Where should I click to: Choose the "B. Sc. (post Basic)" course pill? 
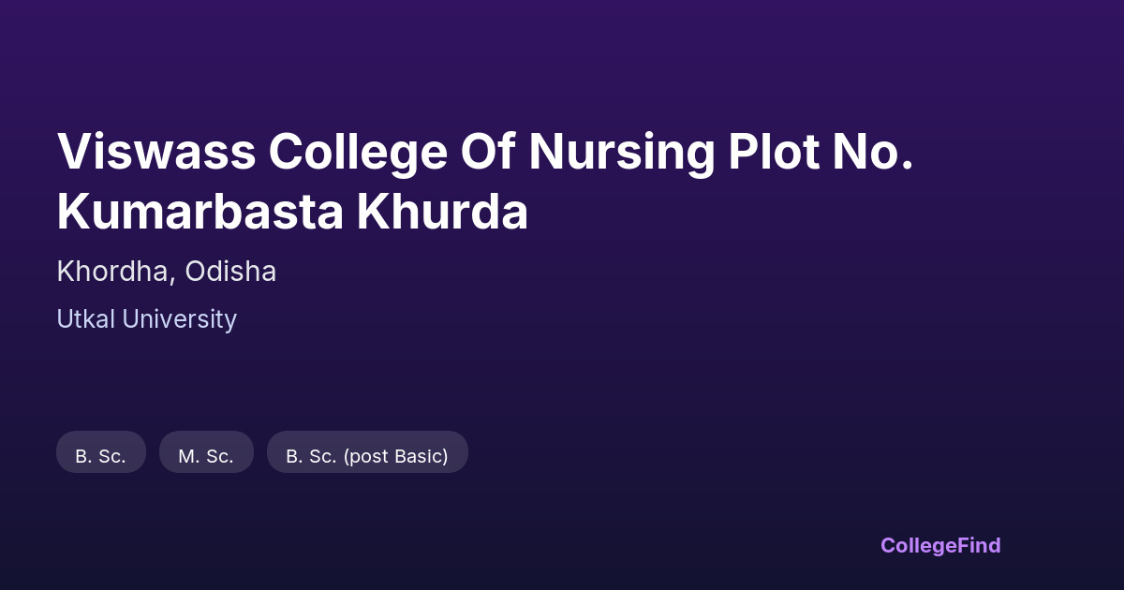coord(367,456)
